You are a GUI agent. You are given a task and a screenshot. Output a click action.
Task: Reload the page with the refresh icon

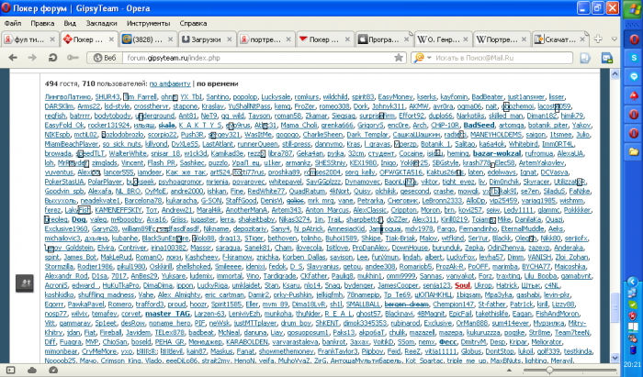click(52, 58)
